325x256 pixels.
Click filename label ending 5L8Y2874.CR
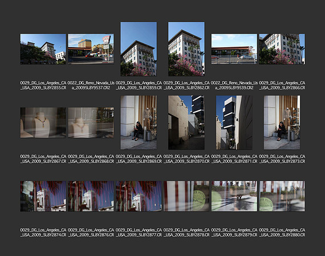pyautogui.click(x=43, y=233)
